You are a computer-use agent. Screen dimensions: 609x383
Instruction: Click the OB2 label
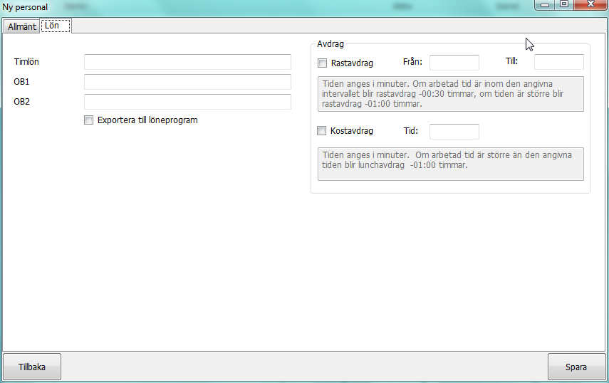click(x=22, y=101)
